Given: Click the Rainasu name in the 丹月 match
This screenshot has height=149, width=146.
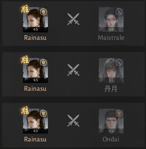Looking at the screenshot, I should click(x=35, y=88).
